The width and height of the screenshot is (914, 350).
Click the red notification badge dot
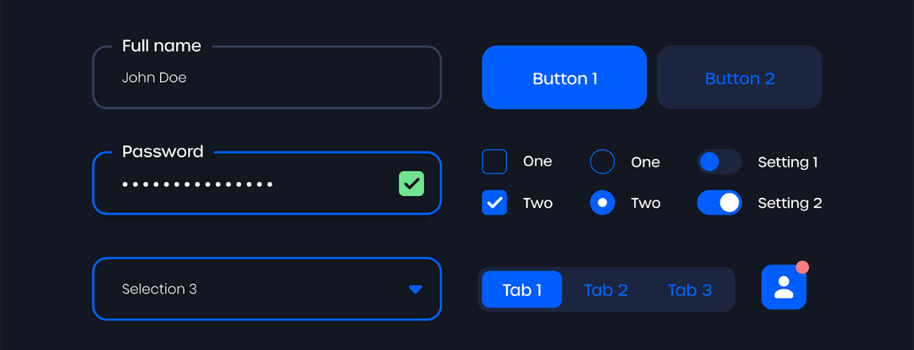(x=802, y=267)
